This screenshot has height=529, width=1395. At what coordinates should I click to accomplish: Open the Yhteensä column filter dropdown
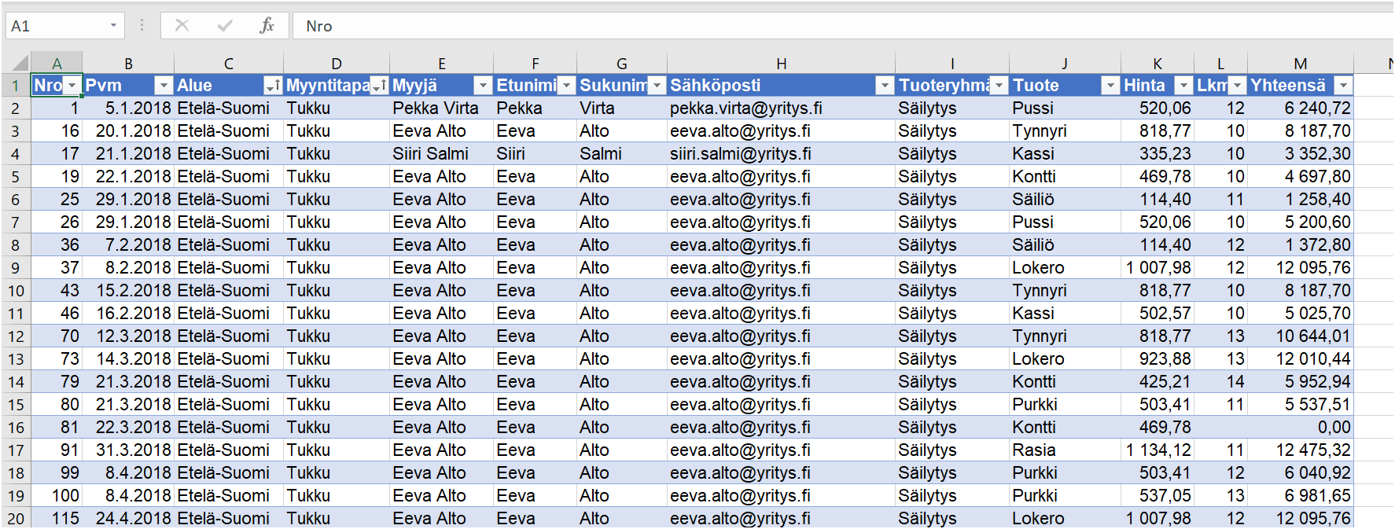(1343, 86)
